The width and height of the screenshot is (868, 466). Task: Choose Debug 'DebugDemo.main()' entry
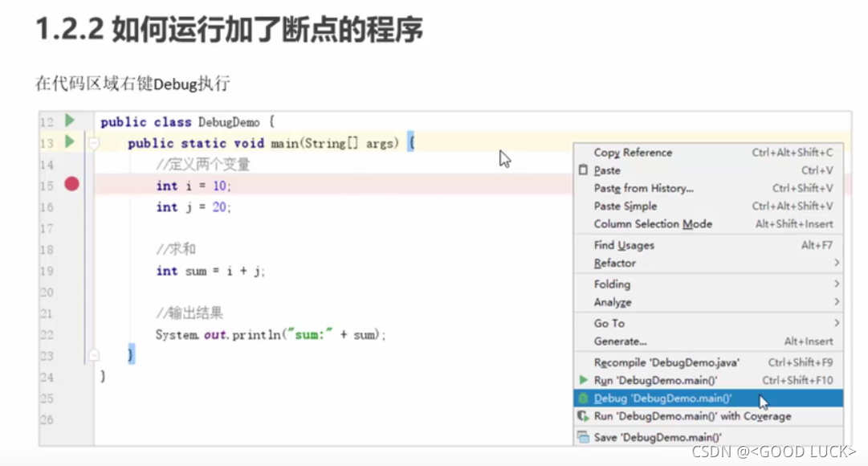708,398
